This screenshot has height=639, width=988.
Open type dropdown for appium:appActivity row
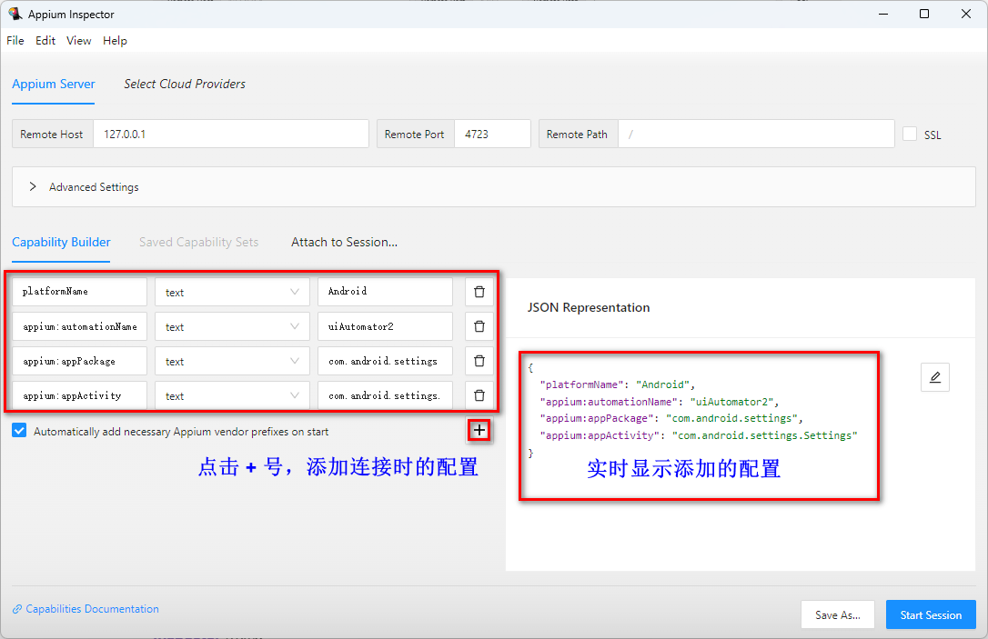233,396
